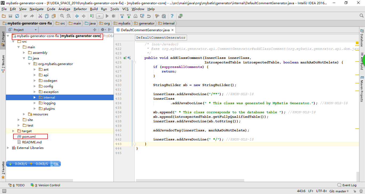Screen dimensions: 365x194
Task: Open the Version Control tool window
Action: [x=45, y=185]
